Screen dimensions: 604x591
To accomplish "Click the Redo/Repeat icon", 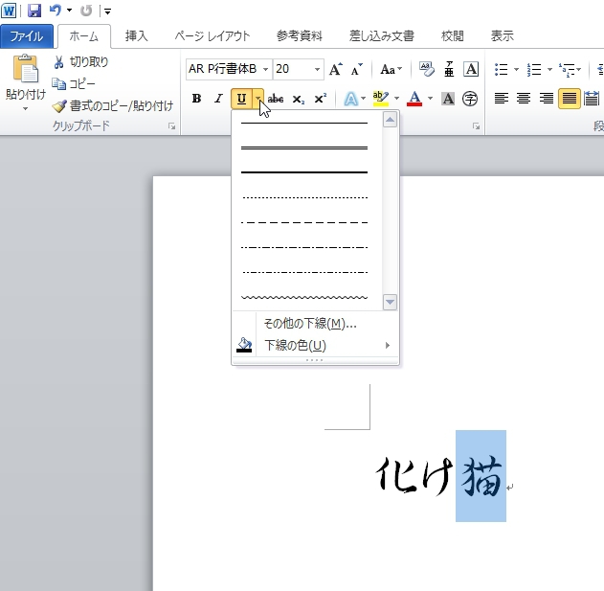I will click(x=86, y=11).
